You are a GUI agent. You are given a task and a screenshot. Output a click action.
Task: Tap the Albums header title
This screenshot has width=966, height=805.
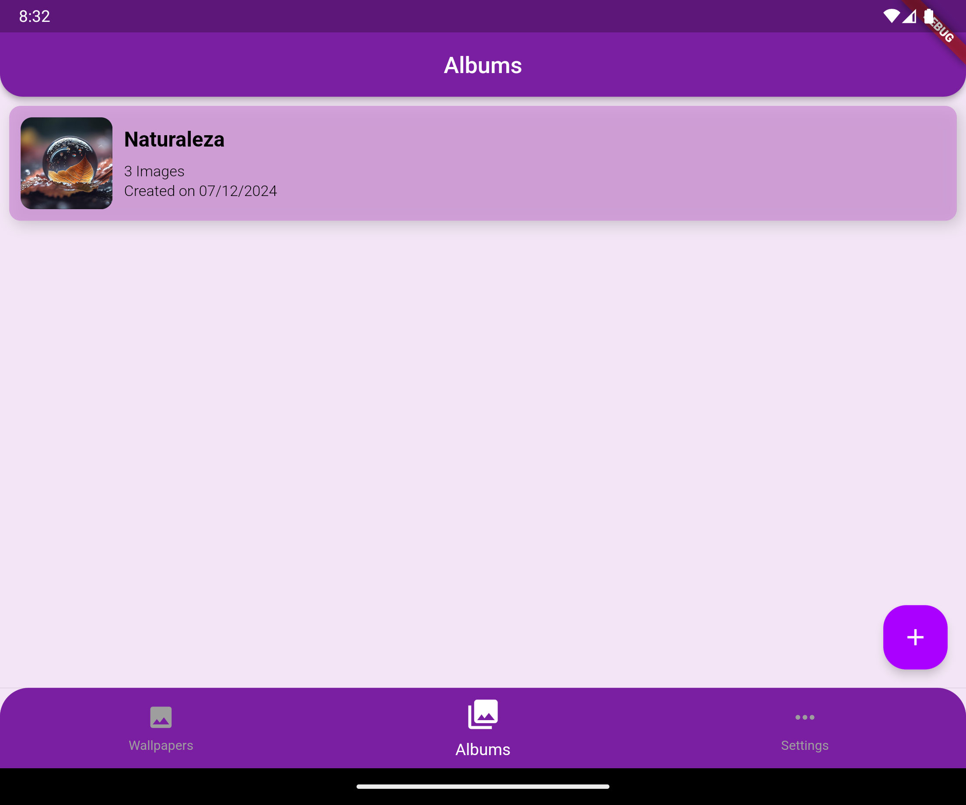coord(483,65)
